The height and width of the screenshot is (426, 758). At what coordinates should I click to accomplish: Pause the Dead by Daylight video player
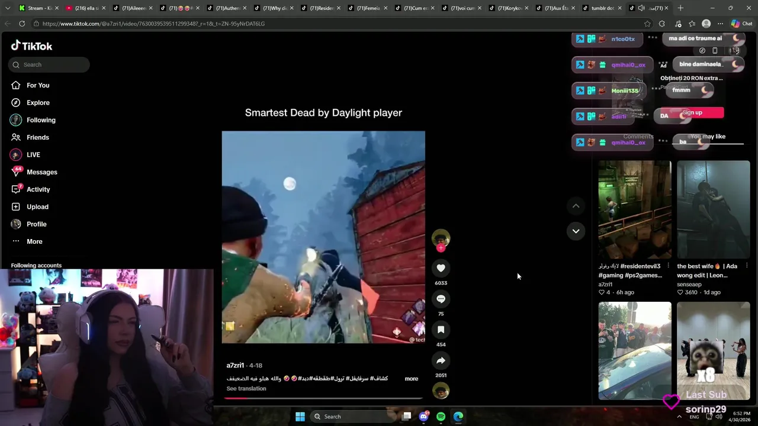point(323,237)
